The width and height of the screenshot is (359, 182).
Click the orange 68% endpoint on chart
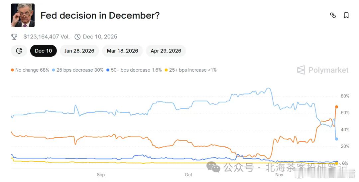pyautogui.click(x=336, y=107)
